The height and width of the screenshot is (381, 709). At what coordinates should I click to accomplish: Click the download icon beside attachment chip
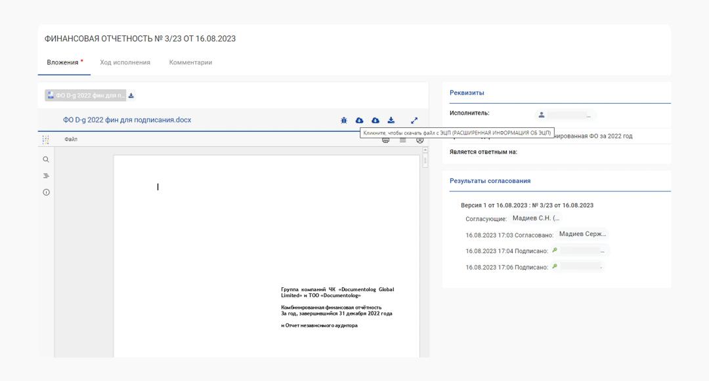point(131,96)
